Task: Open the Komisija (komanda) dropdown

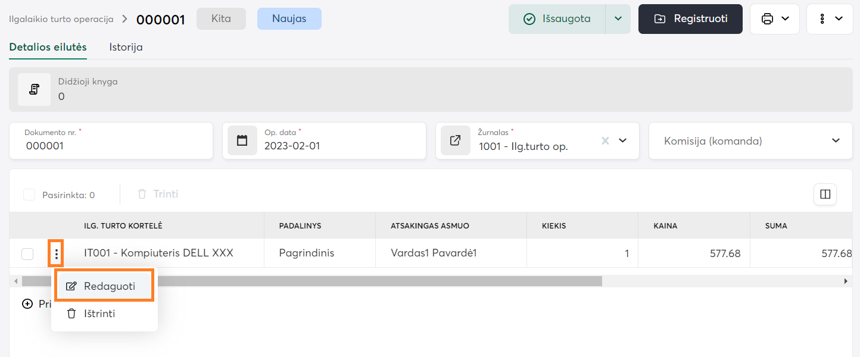Action: [x=750, y=141]
